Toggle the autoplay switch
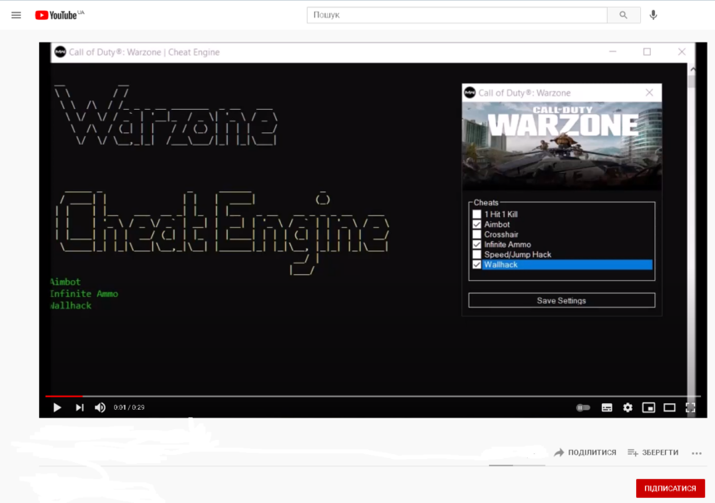Image resolution: width=715 pixels, height=503 pixels. pos(583,407)
